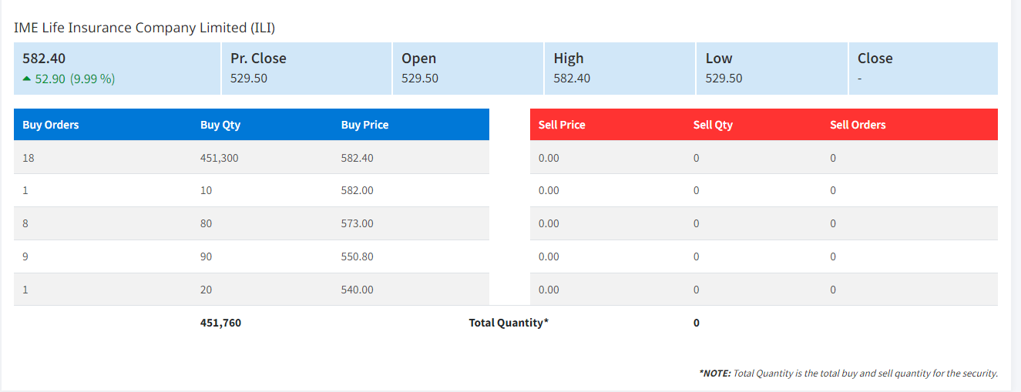
Task: Click the Sell Qty column header
Action: pos(713,125)
